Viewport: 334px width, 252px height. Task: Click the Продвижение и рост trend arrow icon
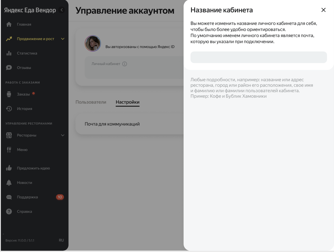click(9, 39)
